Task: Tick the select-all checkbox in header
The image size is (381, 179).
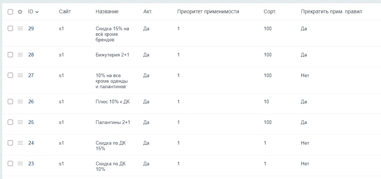Action: pyautogui.click(x=10, y=12)
